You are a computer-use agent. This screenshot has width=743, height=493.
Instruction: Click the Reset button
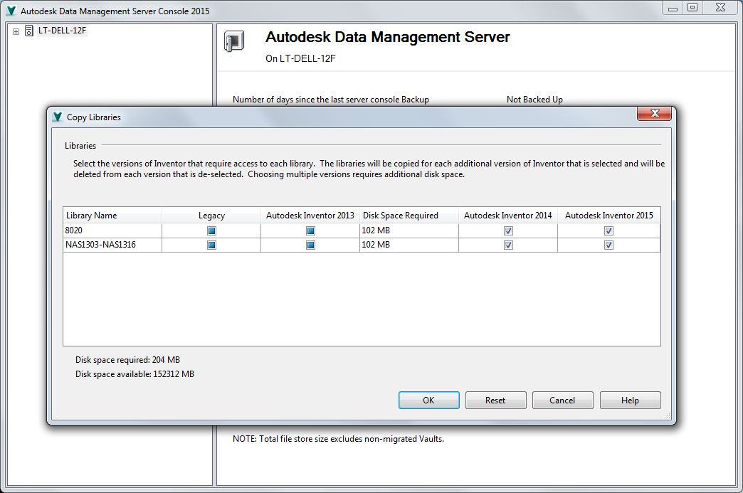495,401
